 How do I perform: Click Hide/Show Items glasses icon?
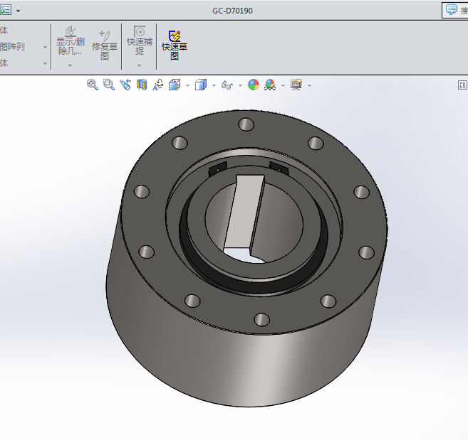[227, 85]
